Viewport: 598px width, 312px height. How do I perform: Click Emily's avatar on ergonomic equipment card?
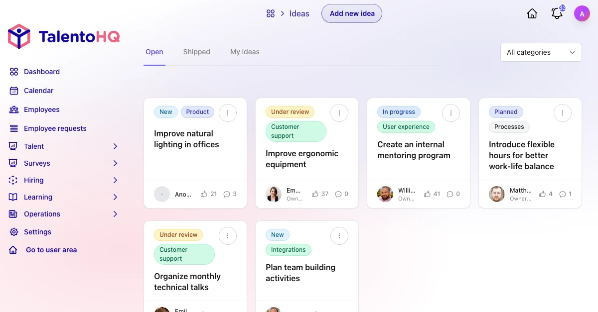(274, 194)
